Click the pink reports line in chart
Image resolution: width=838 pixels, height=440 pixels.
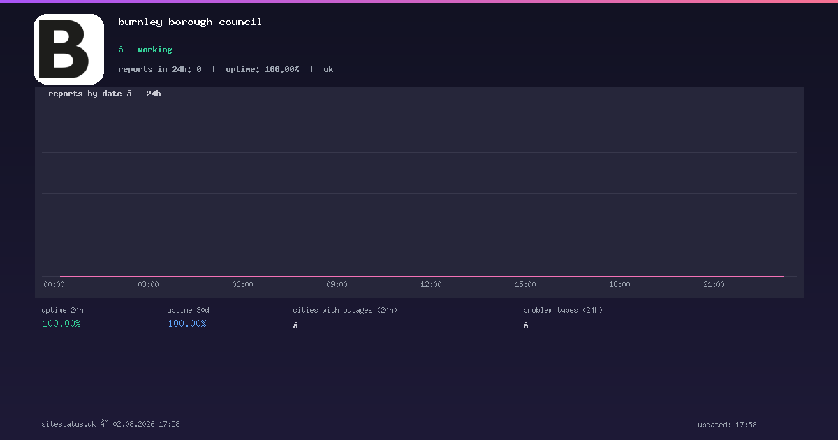(x=422, y=277)
